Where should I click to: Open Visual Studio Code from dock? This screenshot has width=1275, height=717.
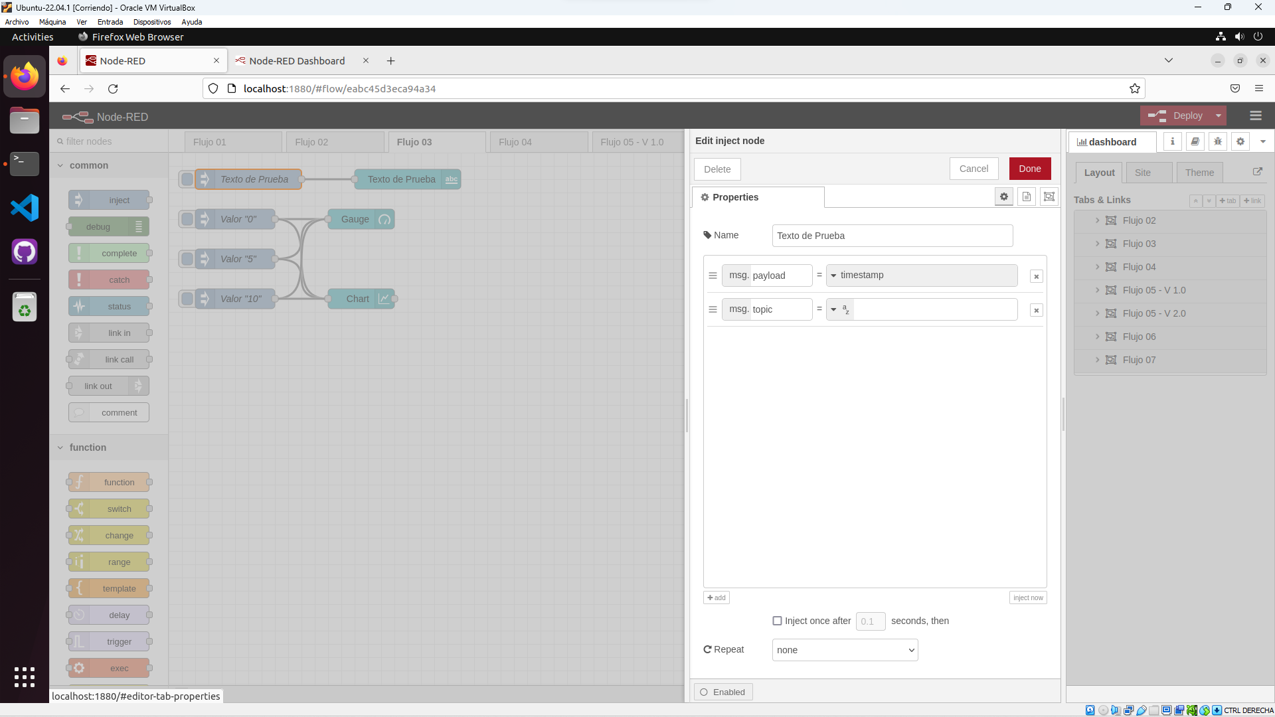pos(25,208)
